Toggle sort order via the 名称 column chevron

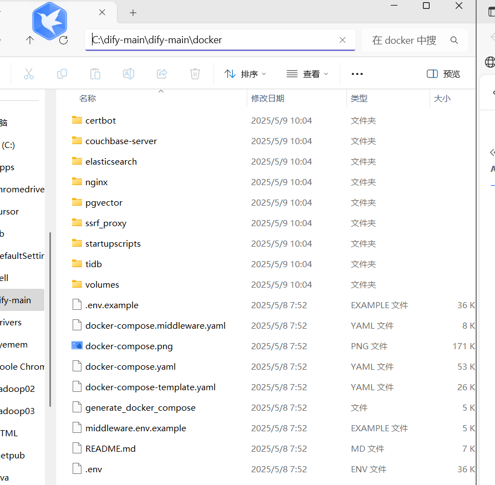pyautogui.click(x=161, y=92)
